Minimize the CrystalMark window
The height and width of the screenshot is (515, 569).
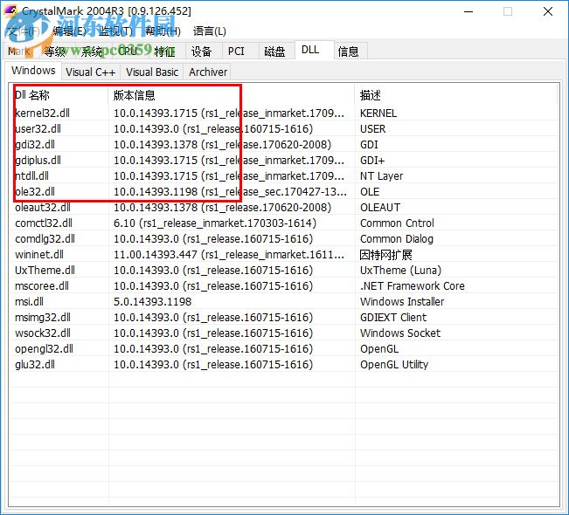pos(468,11)
